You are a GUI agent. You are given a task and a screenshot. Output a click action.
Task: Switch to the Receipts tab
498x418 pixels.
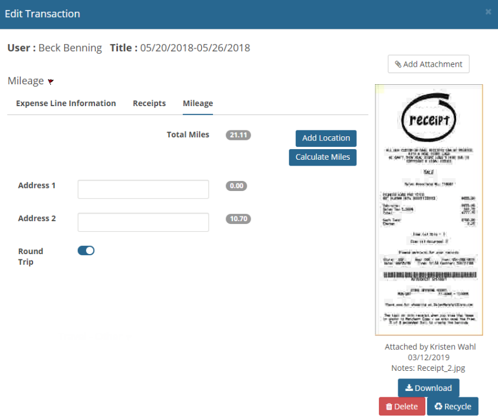pos(149,104)
